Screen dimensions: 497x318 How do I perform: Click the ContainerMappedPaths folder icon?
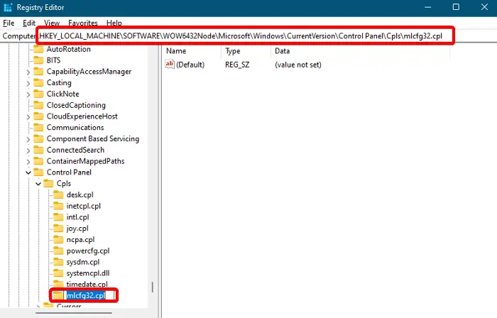38,161
